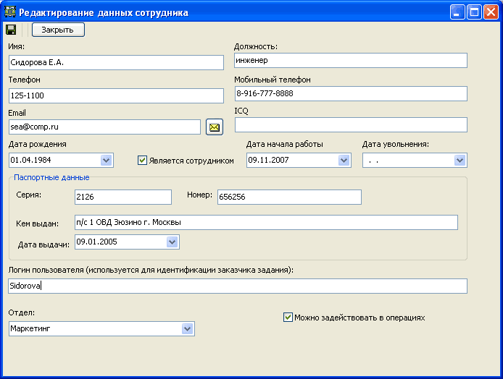Focus the Кем выдан field

tap(266, 223)
